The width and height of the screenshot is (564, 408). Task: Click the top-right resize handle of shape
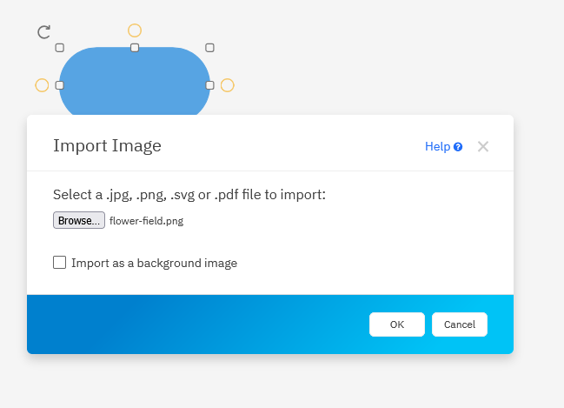[x=209, y=48]
